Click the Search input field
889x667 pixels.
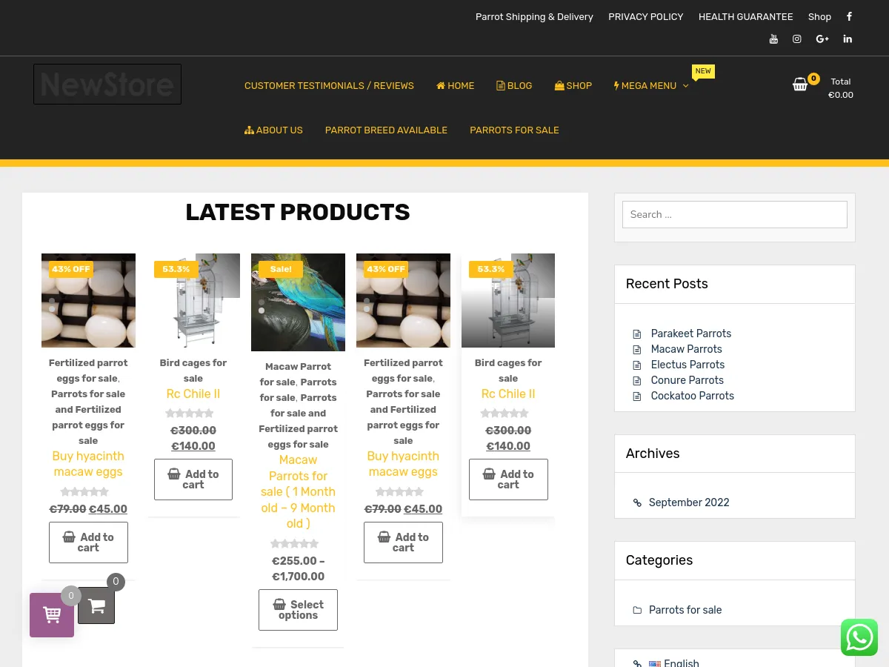[x=734, y=215]
